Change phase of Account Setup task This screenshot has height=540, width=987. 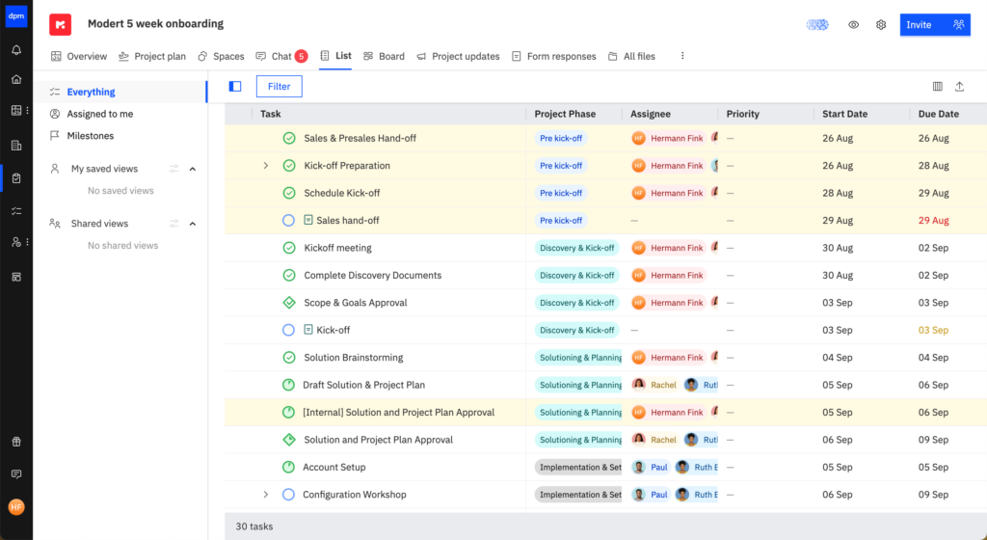578,467
